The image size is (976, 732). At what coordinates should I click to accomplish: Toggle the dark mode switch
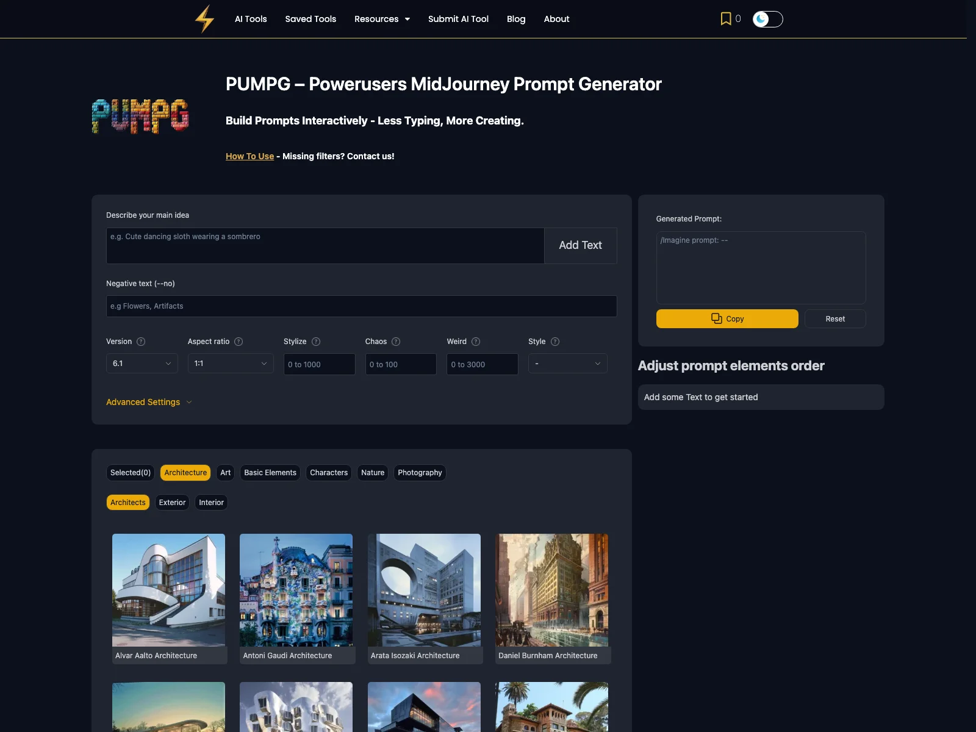767,19
